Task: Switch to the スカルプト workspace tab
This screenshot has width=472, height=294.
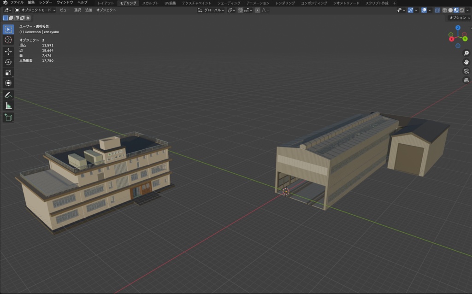Action: [150, 3]
